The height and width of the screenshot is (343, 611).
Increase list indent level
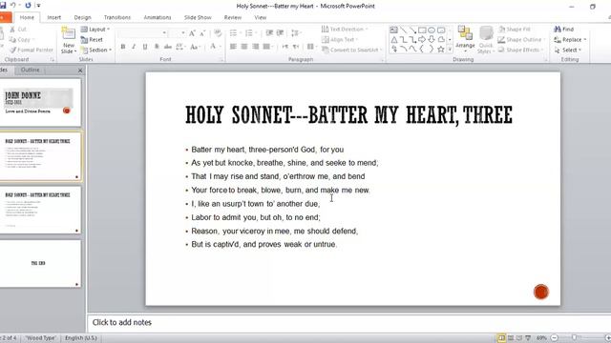280,33
